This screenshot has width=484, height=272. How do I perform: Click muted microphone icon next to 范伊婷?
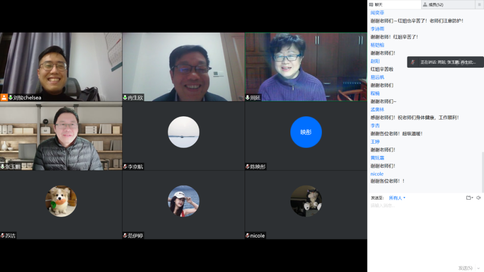[x=125, y=235]
